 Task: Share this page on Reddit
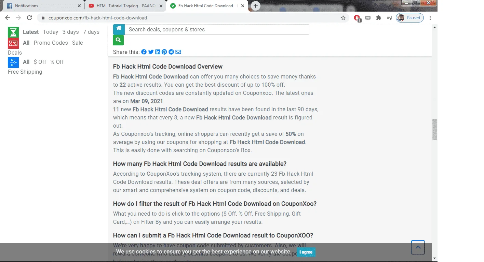coord(171,52)
